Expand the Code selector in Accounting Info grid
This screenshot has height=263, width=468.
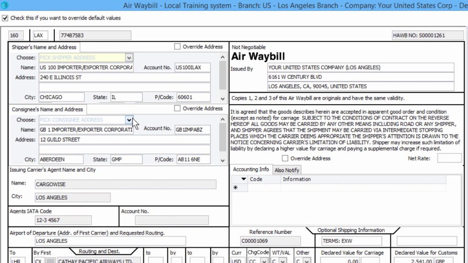click(x=244, y=179)
